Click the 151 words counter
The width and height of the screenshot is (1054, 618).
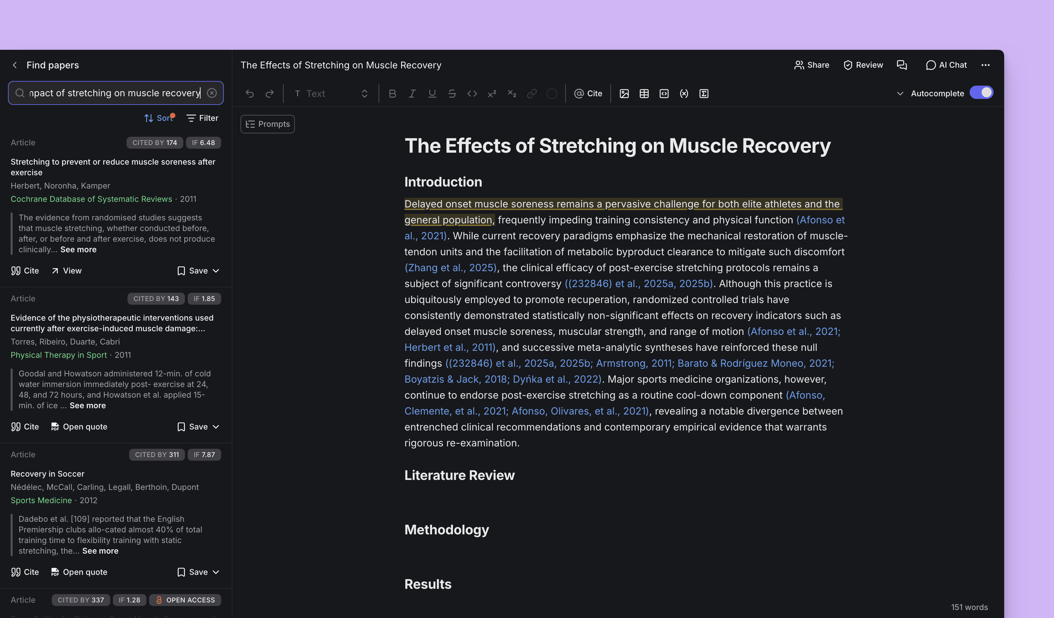pos(969,607)
